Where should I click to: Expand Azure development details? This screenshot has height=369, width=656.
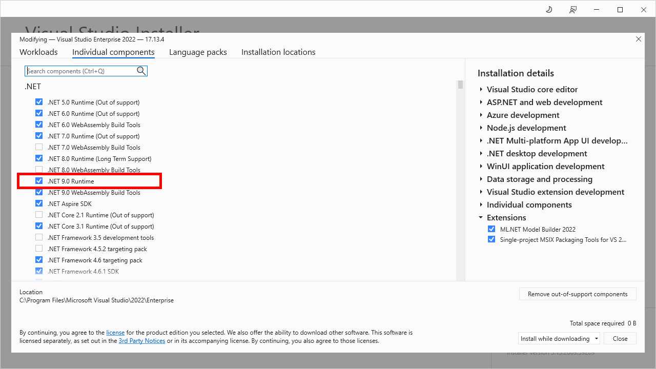click(481, 115)
